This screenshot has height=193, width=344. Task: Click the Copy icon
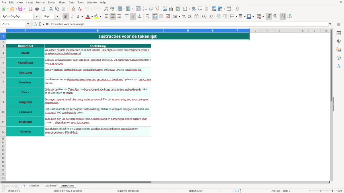[x=57, y=9]
